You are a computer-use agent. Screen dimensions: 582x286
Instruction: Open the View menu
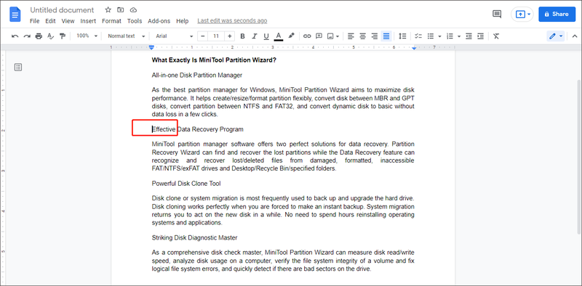[68, 21]
